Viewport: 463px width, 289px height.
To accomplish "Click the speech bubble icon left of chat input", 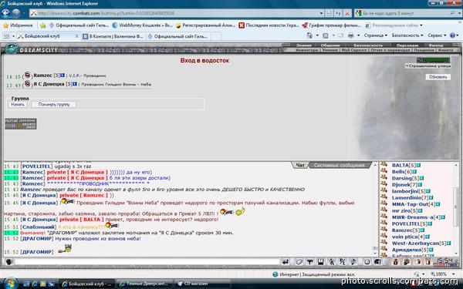I will tap(8, 262).
